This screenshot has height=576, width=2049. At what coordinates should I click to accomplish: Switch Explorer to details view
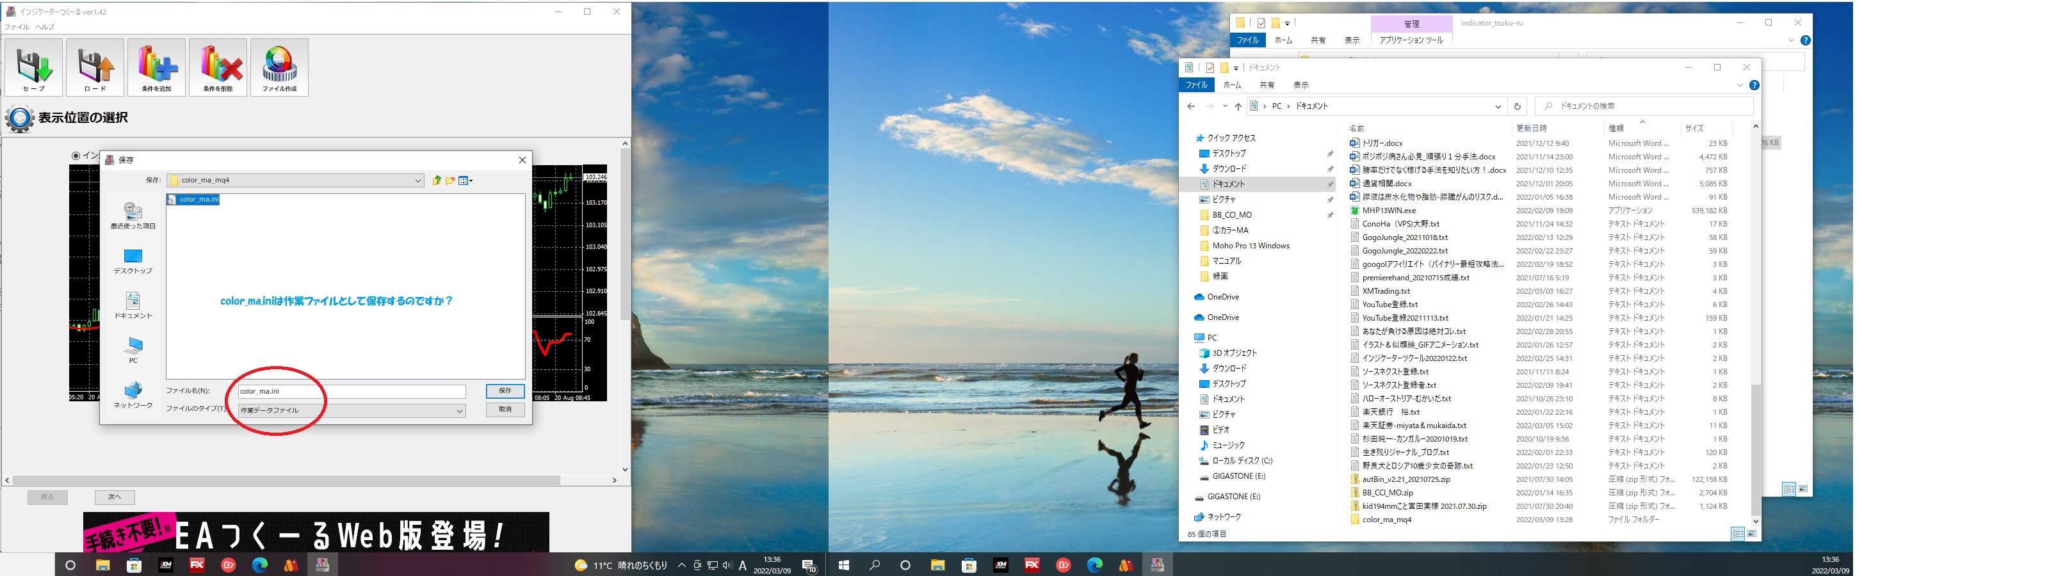(x=1738, y=534)
